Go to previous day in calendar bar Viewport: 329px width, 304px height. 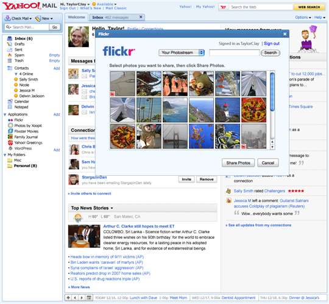click(75, 297)
